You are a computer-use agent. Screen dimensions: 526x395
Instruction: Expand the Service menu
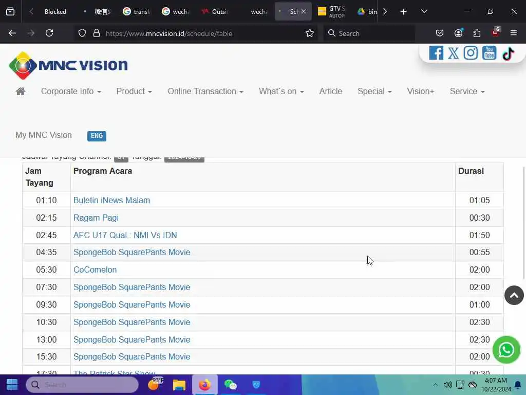(x=467, y=92)
